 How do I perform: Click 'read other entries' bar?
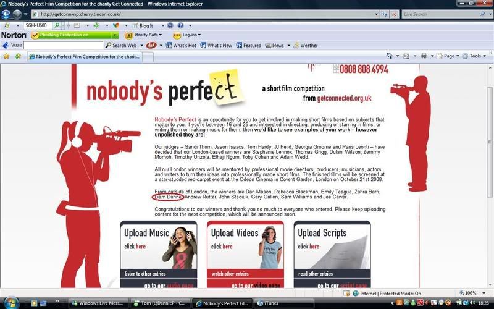coord(332,274)
